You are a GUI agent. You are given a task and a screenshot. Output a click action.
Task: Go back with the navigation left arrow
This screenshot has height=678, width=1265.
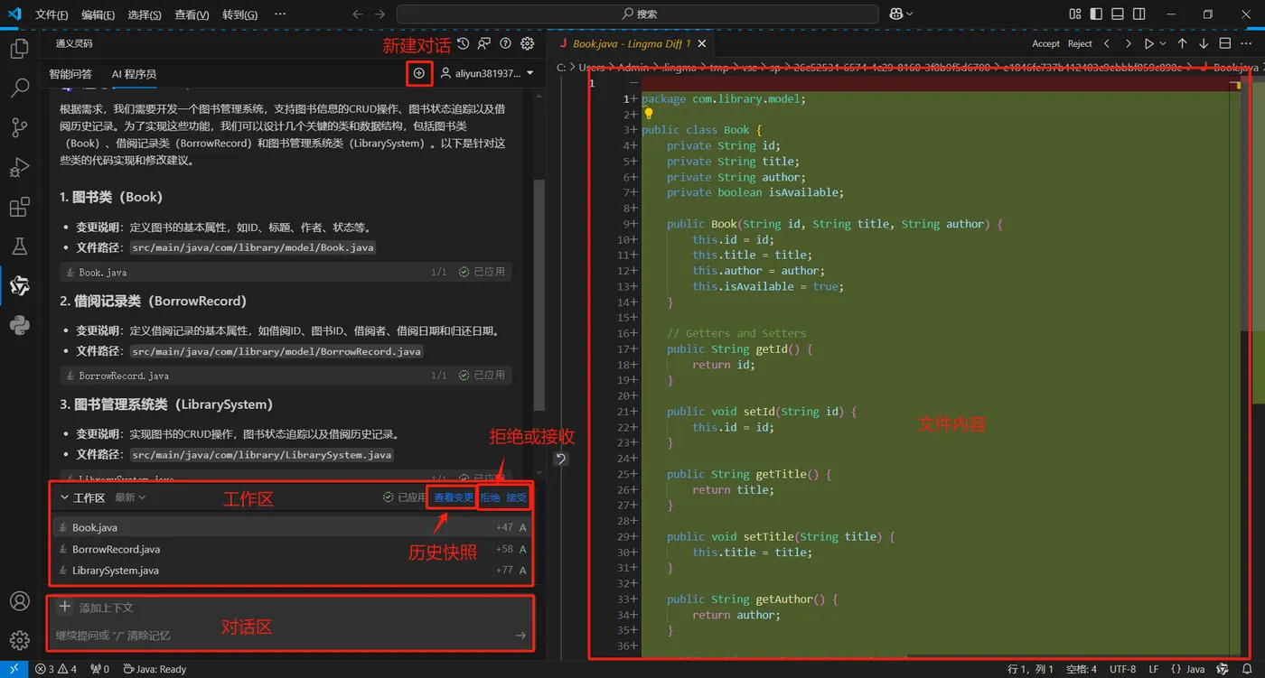(358, 14)
